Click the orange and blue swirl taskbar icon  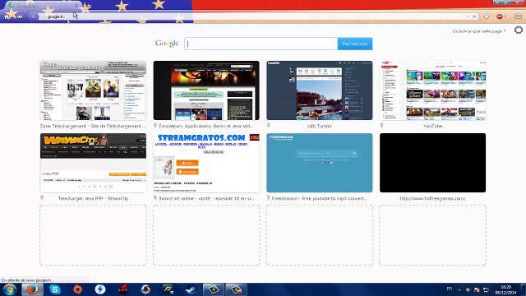(145, 289)
